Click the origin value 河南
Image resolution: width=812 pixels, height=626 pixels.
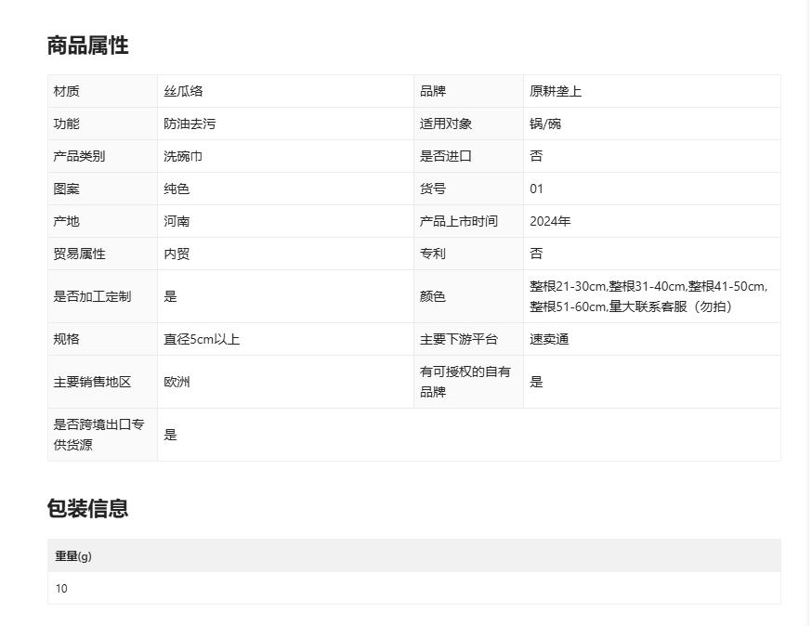pyautogui.click(x=177, y=221)
